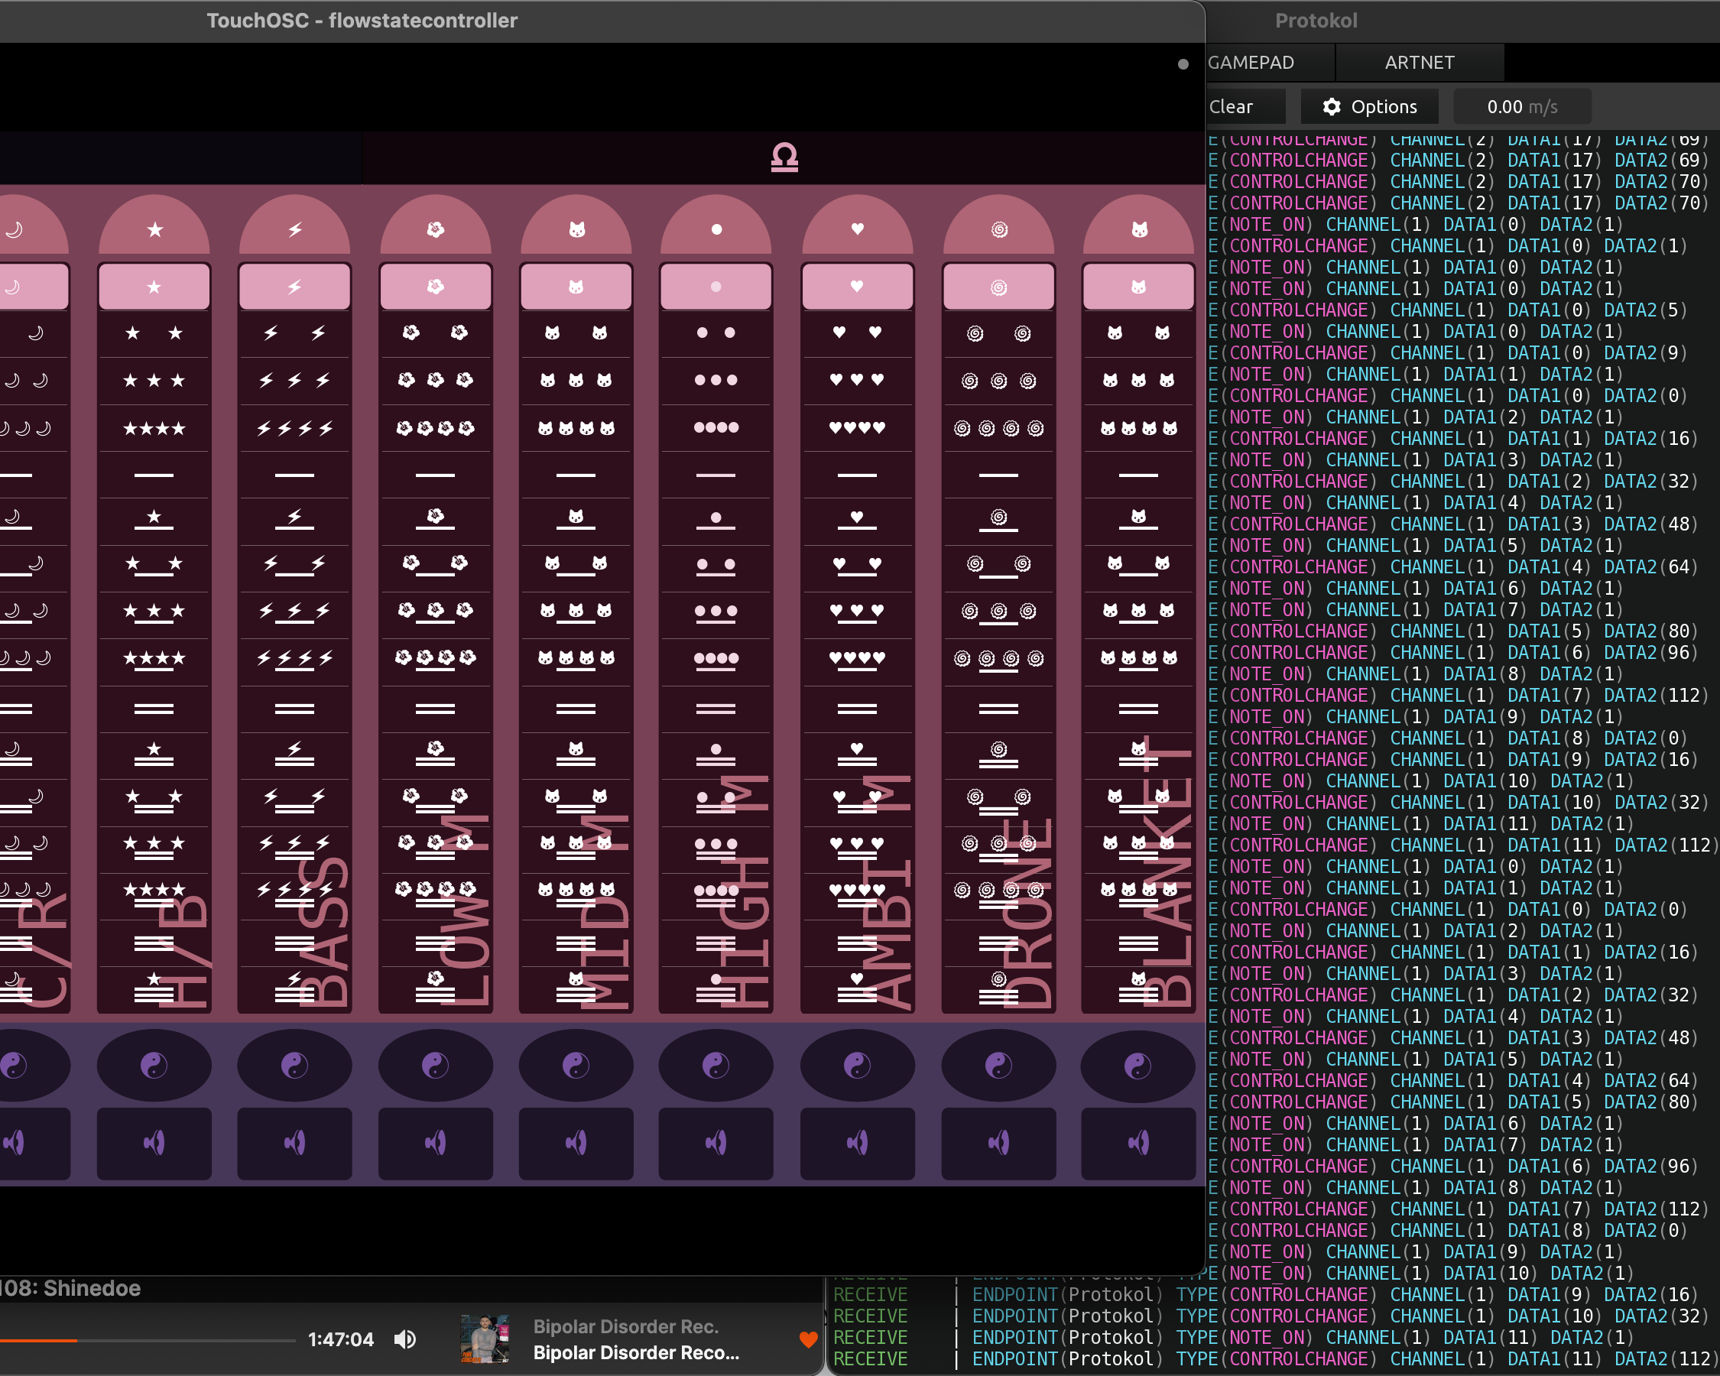Mute the speaker toggle under the BLANKET column
The image size is (1720, 1376).
pos(1138,1142)
